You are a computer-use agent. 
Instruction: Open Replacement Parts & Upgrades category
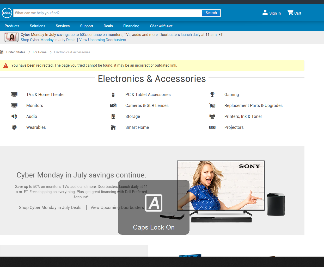click(253, 105)
